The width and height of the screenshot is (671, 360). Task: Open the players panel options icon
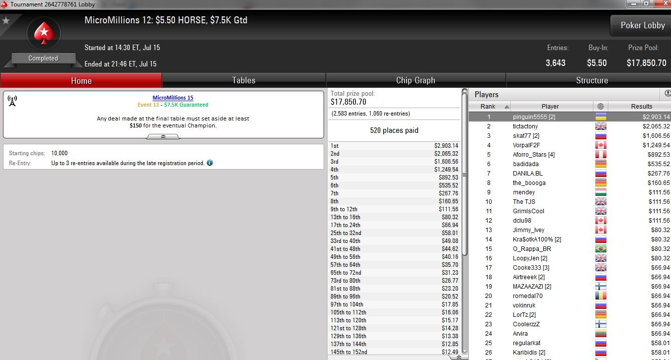coord(668,93)
